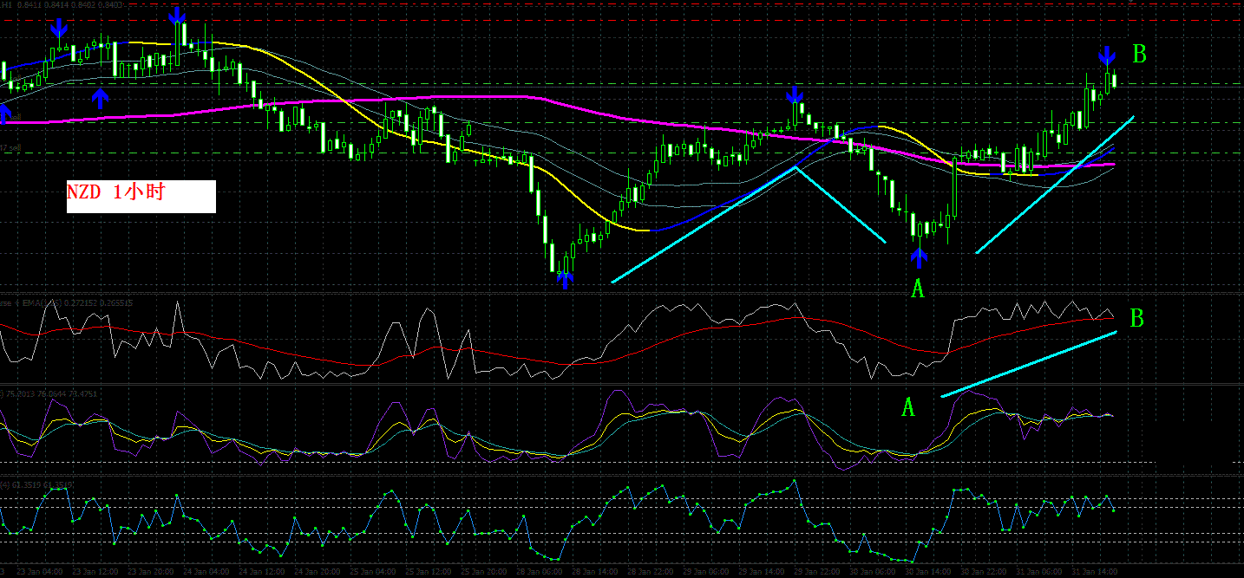Screen dimensions: 1244x578
Task: Click the '23 Jan 20:00' time axis label
Action: click(151, 571)
